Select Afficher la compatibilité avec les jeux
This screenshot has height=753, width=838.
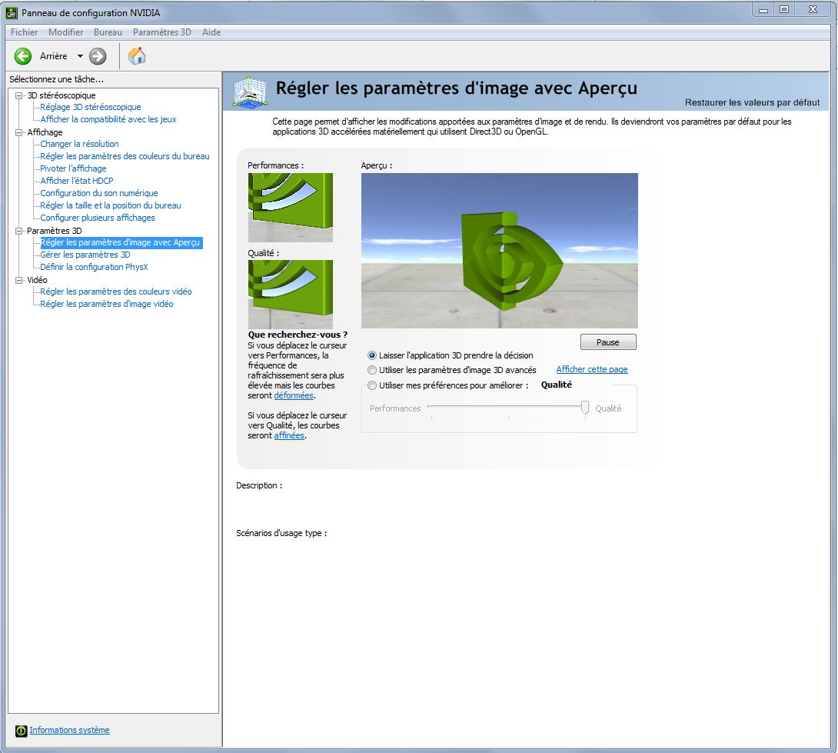pos(108,119)
